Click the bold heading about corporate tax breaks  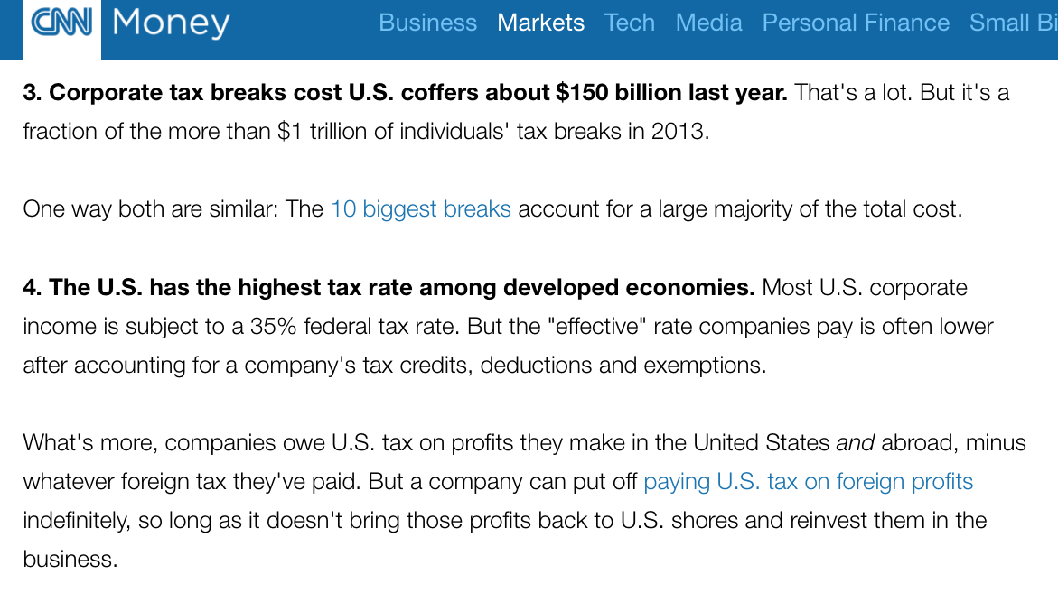pyautogui.click(x=405, y=93)
